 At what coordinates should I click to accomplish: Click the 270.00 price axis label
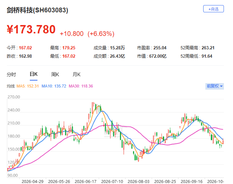pos(14,97)
